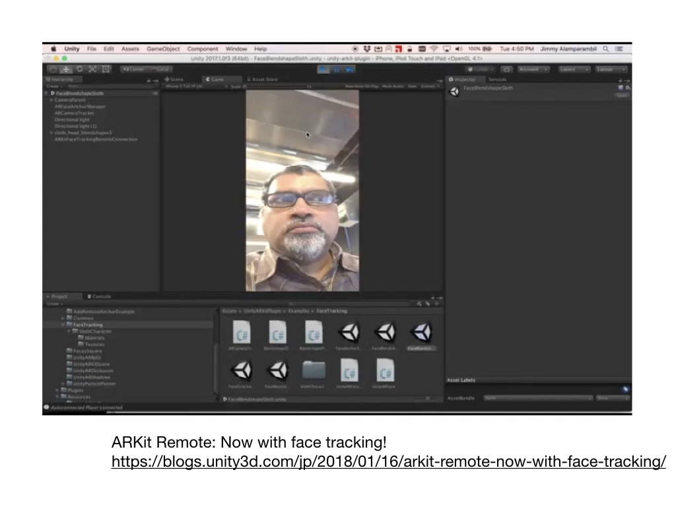The image size is (676, 507).
Task: Select the highlighted FaceBlendsh... scene asset
Action: (421, 335)
